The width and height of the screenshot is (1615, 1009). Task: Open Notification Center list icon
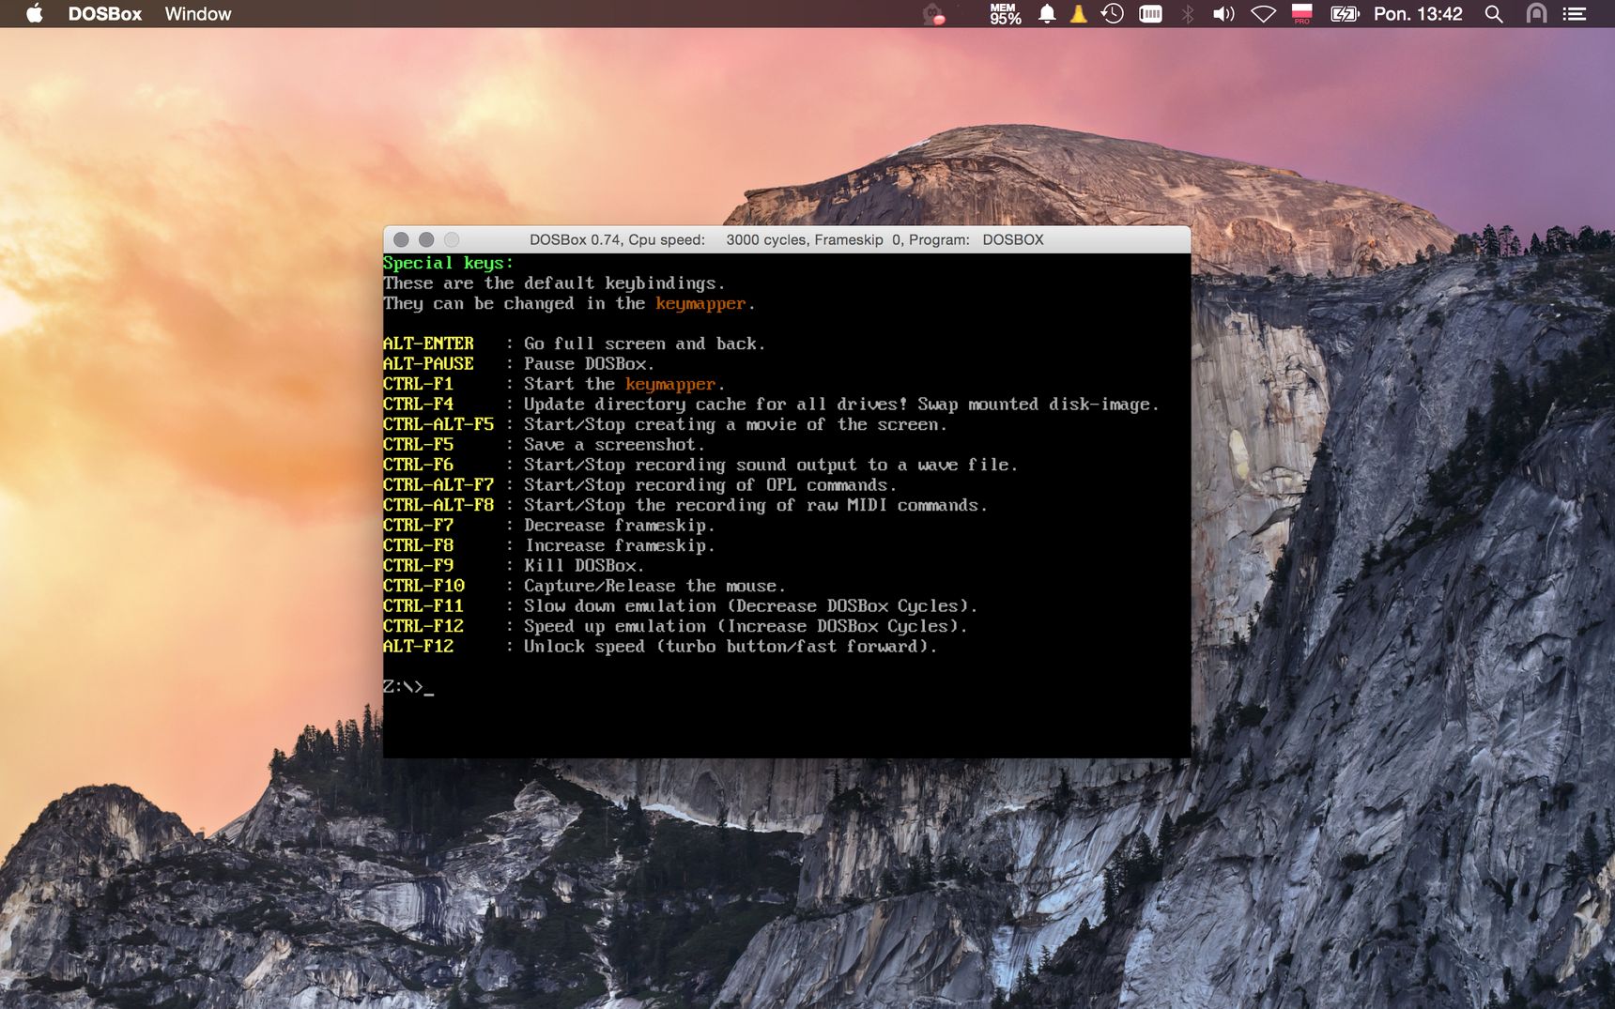1575,14
